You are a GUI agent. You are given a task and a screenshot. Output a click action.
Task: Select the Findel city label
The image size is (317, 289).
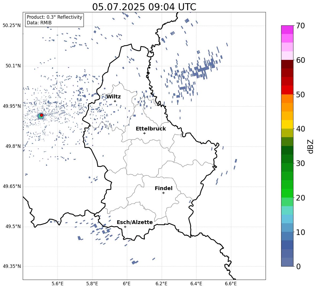pos(164,188)
